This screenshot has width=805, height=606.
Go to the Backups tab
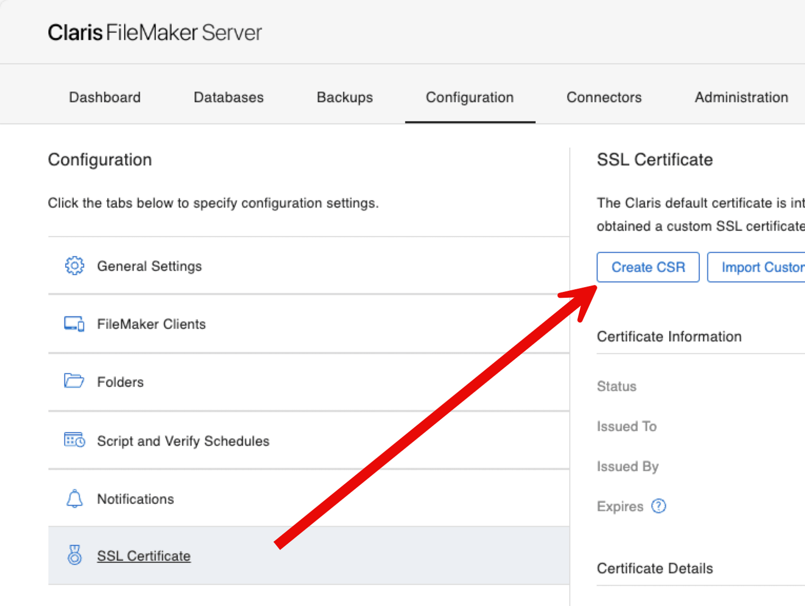(x=345, y=97)
